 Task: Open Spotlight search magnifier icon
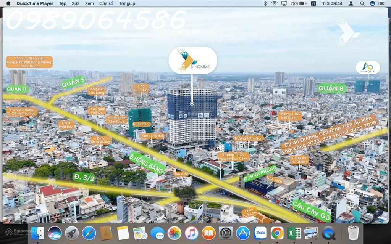tap(362, 3)
